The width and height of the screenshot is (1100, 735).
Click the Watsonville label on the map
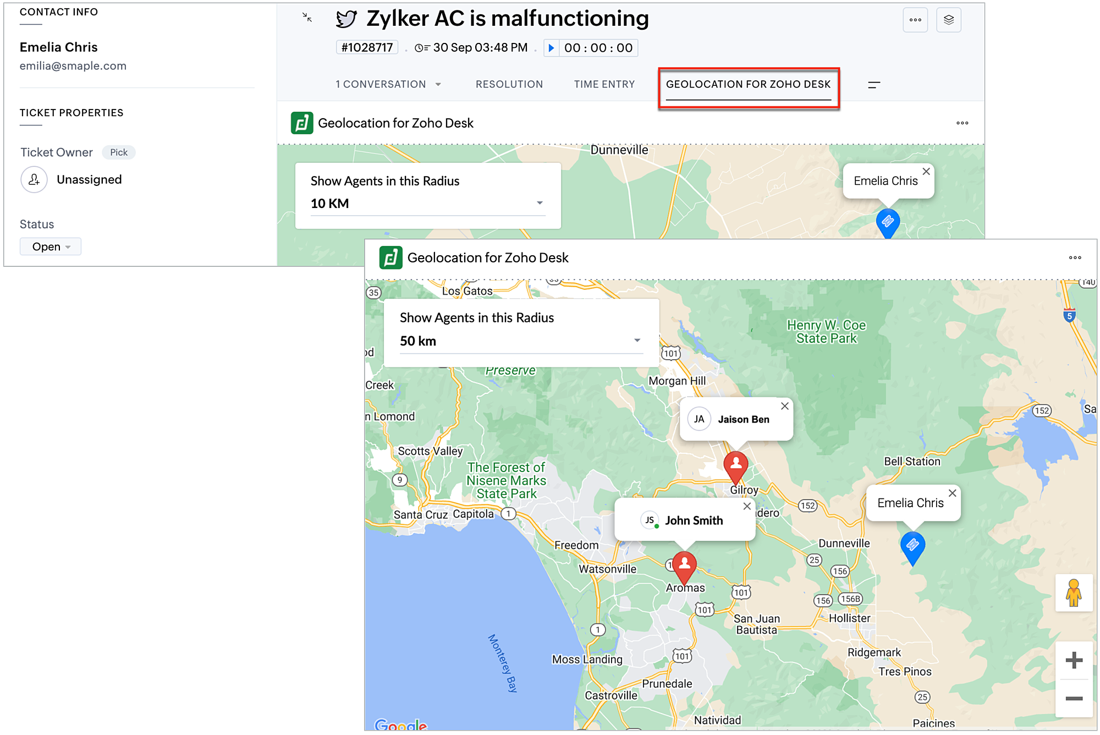tap(608, 569)
